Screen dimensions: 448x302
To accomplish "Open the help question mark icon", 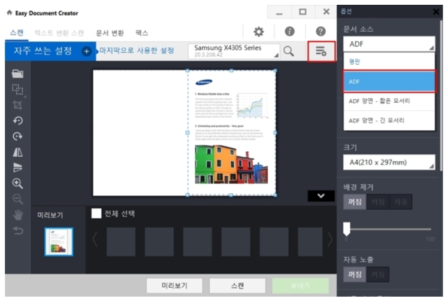I will (x=320, y=31).
